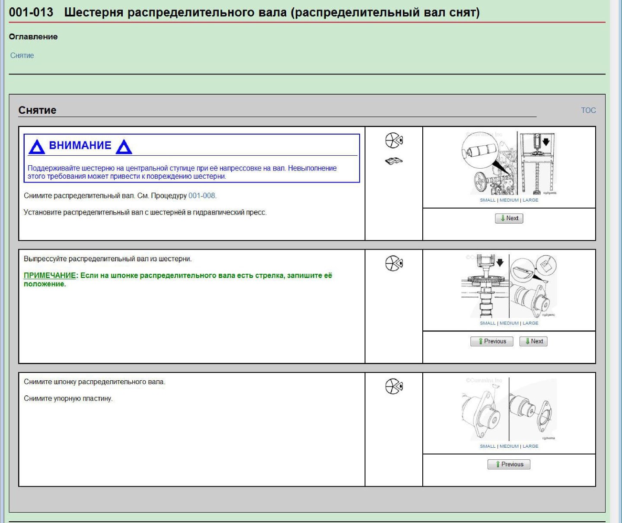
Task: Select SMALL size for thrust plate image
Action: 488,446
